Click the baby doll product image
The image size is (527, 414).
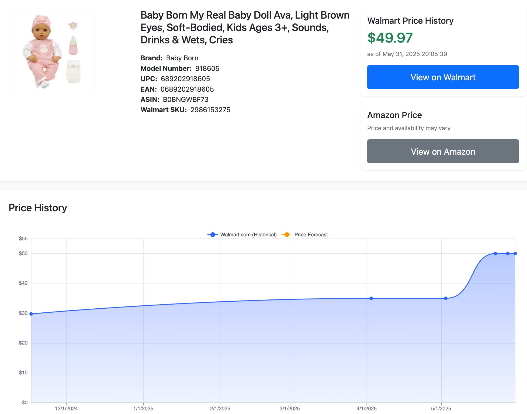point(52,52)
